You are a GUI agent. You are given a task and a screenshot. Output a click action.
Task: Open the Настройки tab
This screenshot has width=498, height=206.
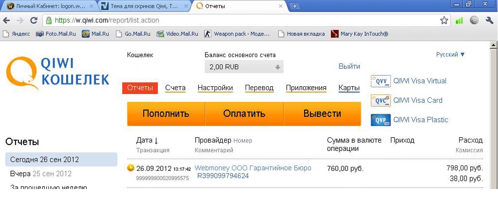click(215, 88)
